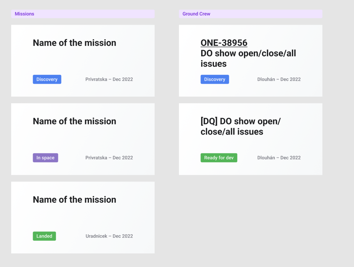Click "Dlouhán – Dec 2022" beside Discovery badge
The image size is (354, 267).
(x=279, y=79)
